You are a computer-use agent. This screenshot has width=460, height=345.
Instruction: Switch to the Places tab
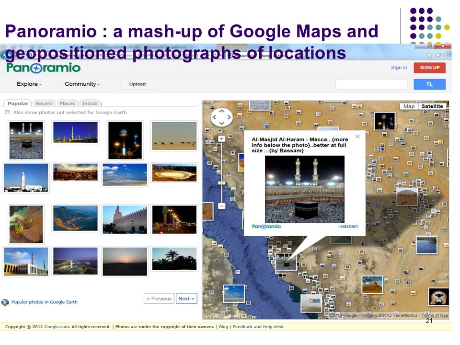pyautogui.click(x=67, y=103)
